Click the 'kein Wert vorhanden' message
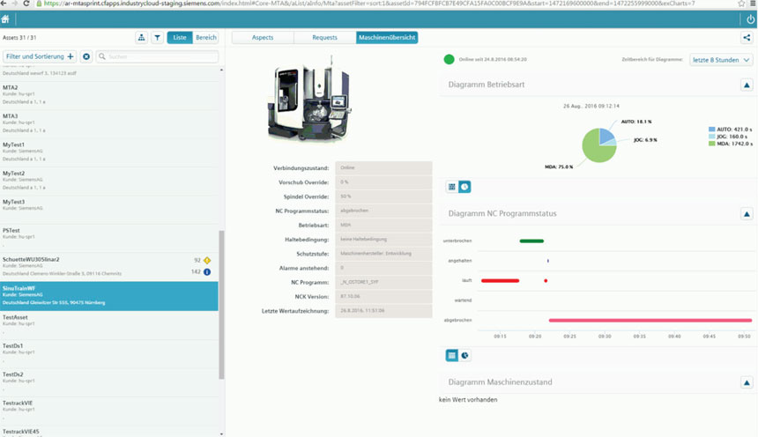The image size is (758, 437). click(468, 400)
